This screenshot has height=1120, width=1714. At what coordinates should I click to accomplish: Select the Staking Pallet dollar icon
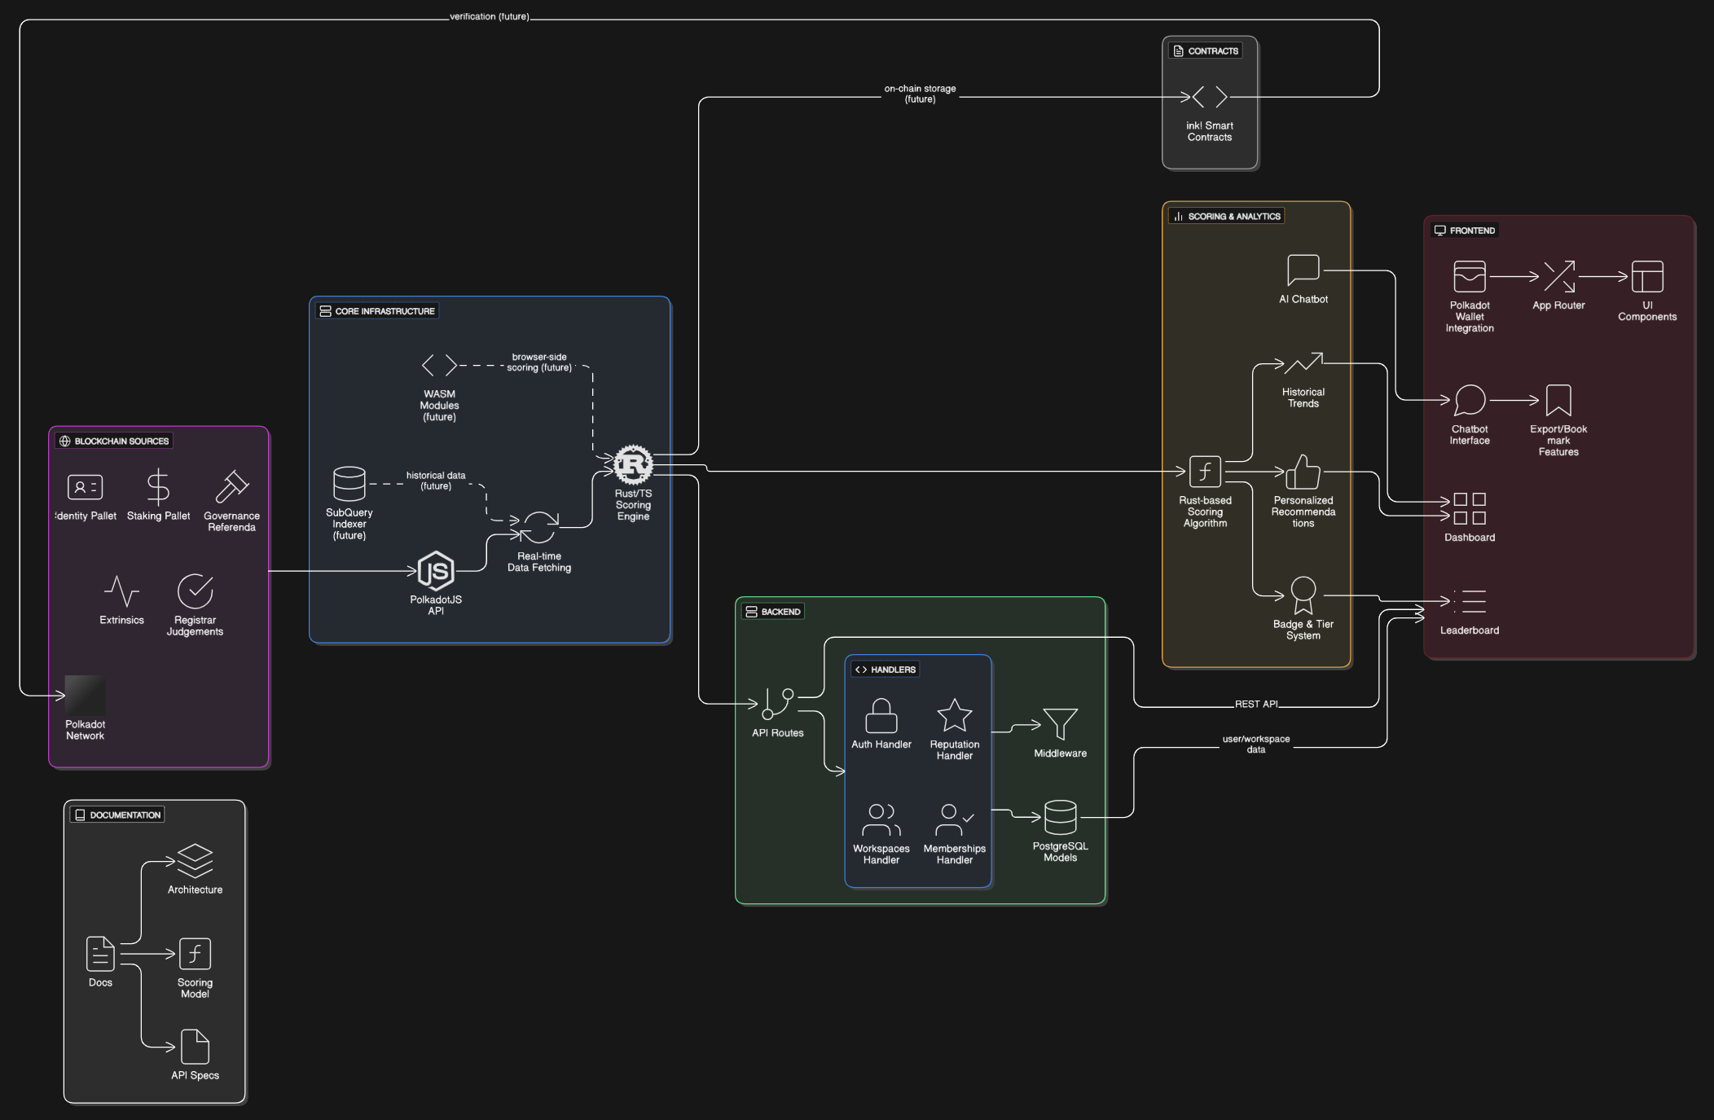click(158, 487)
